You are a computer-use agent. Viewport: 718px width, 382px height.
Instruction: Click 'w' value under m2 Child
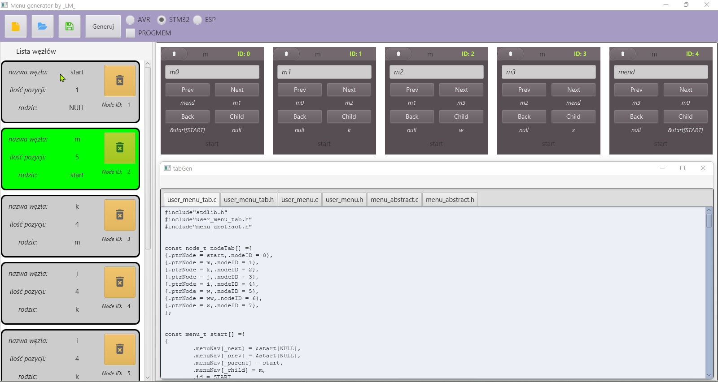[461, 130]
